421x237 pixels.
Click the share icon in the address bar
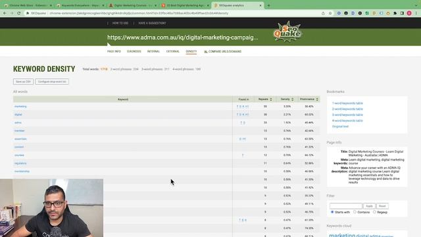(x=323, y=13)
